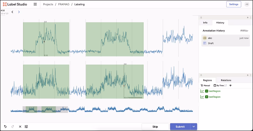Image resolution: width=253 pixels, height=131 pixels.
Task: Open labeling settings sliders icon
Action: point(26,126)
